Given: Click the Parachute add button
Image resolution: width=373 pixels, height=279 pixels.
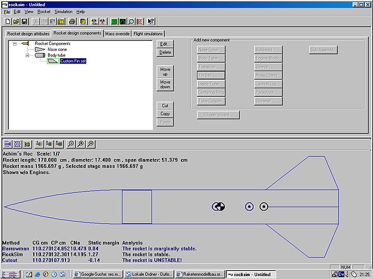Looking at the screenshot, I should [x=268, y=93].
